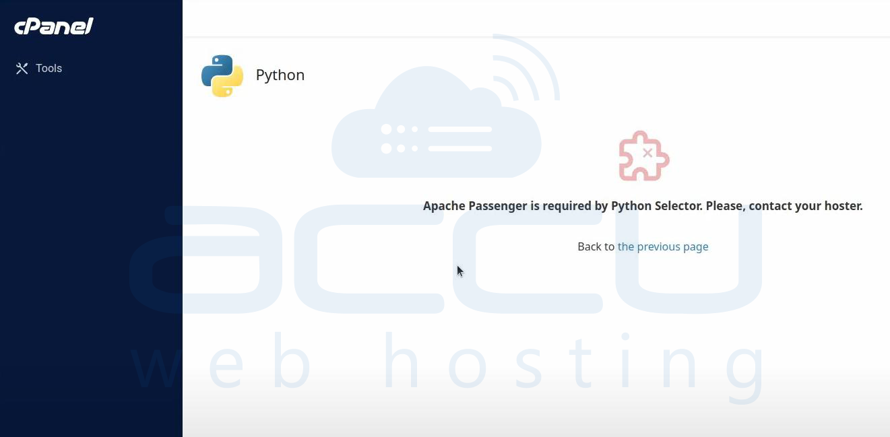Viewport: 890px width, 437px height.
Task: Click the cPanel logo
Action: [54, 26]
